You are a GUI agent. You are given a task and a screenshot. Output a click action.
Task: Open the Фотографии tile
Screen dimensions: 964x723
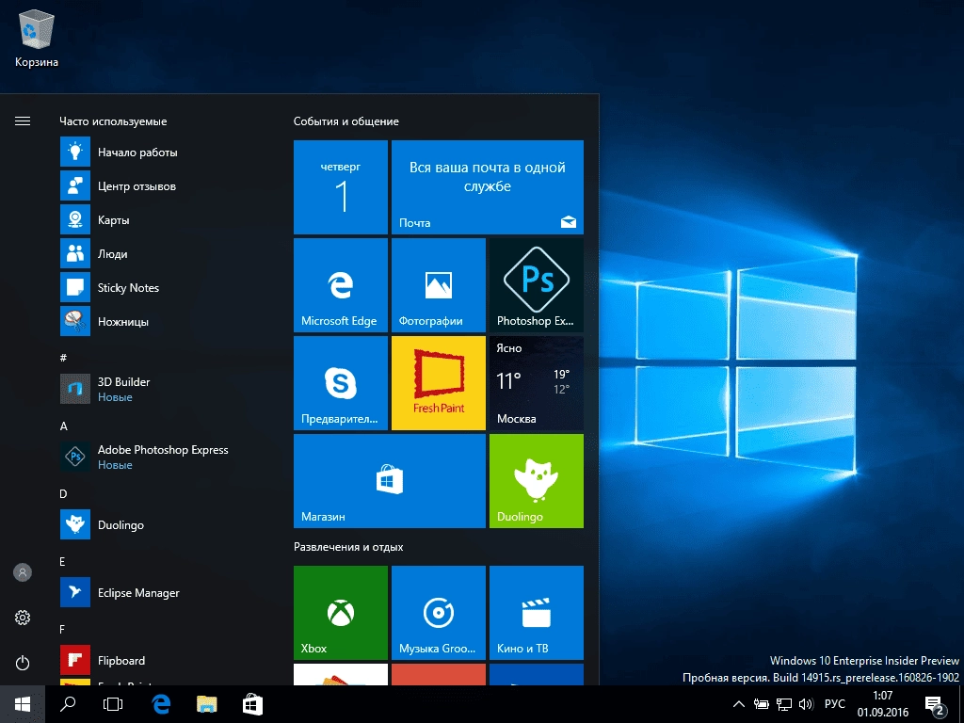point(439,285)
